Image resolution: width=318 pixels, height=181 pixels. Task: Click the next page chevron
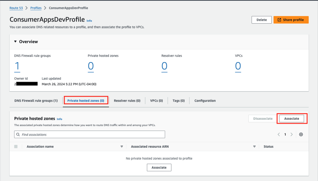[292, 134]
